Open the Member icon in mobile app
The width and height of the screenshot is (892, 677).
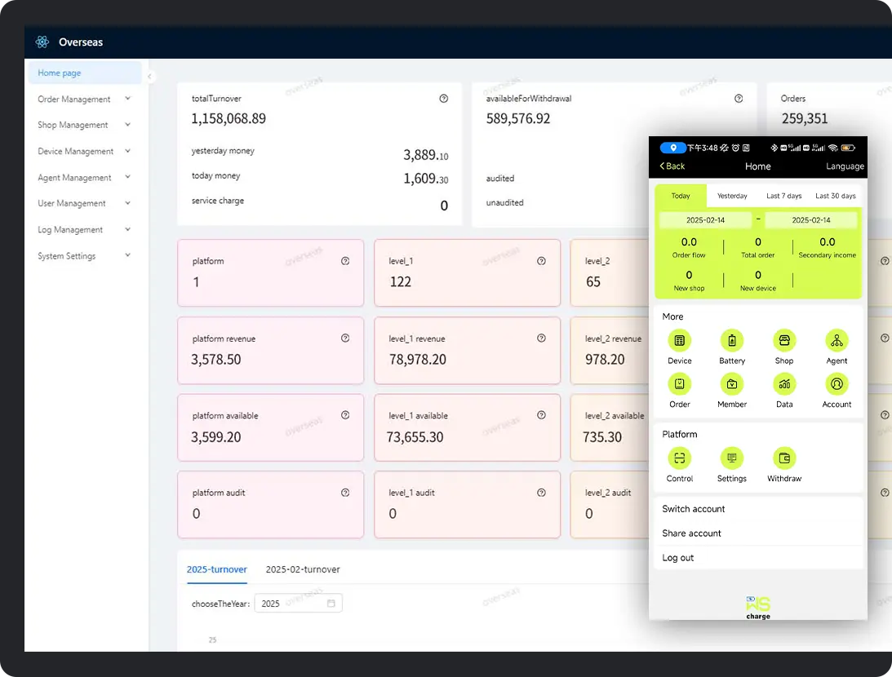pyautogui.click(x=731, y=384)
